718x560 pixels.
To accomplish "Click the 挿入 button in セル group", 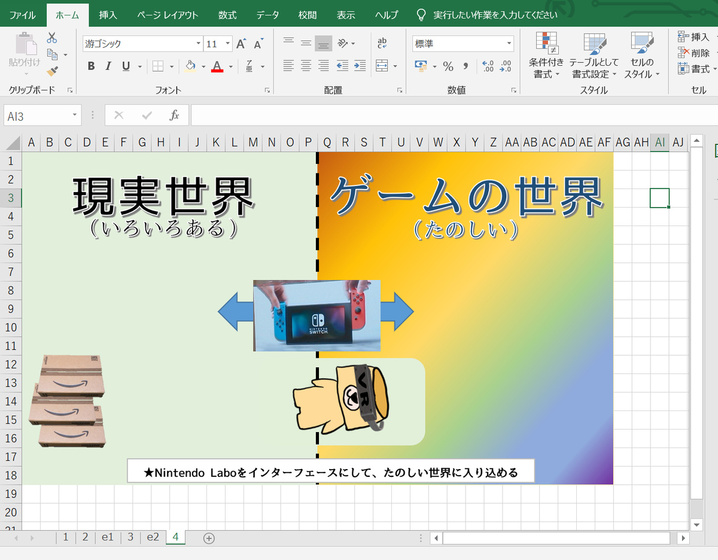I will (x=694, y=37).
